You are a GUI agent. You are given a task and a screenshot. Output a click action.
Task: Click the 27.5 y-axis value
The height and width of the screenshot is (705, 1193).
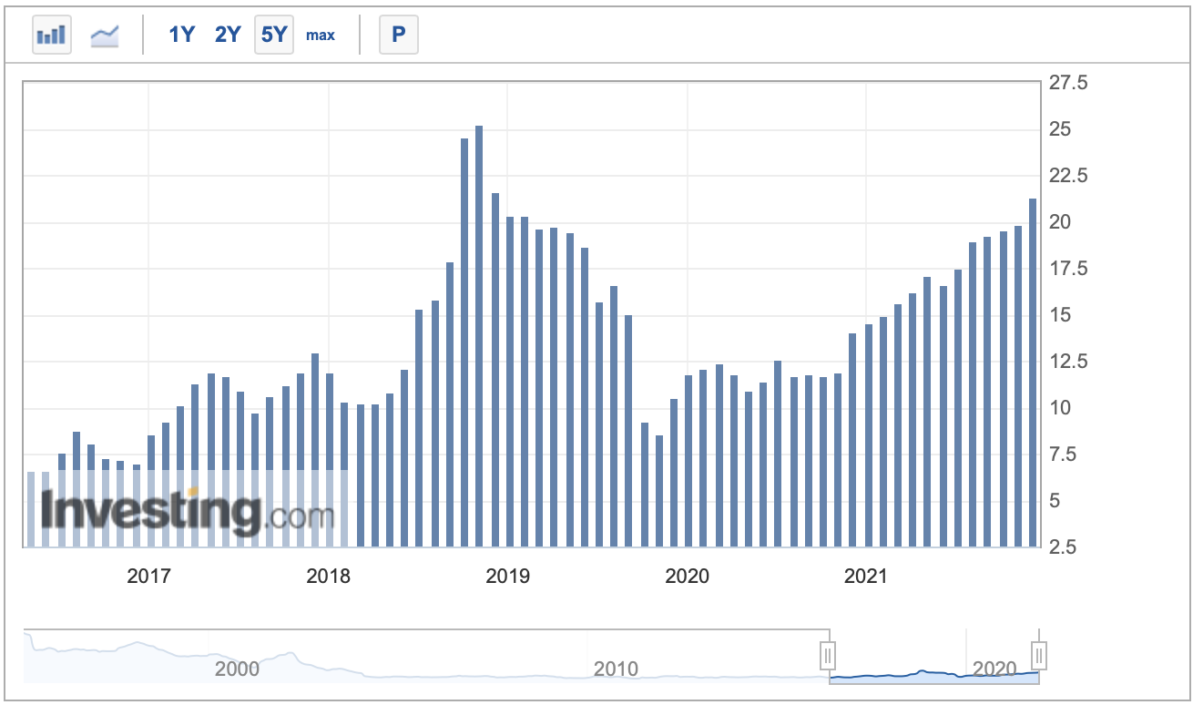click(x=1068, y=84)
